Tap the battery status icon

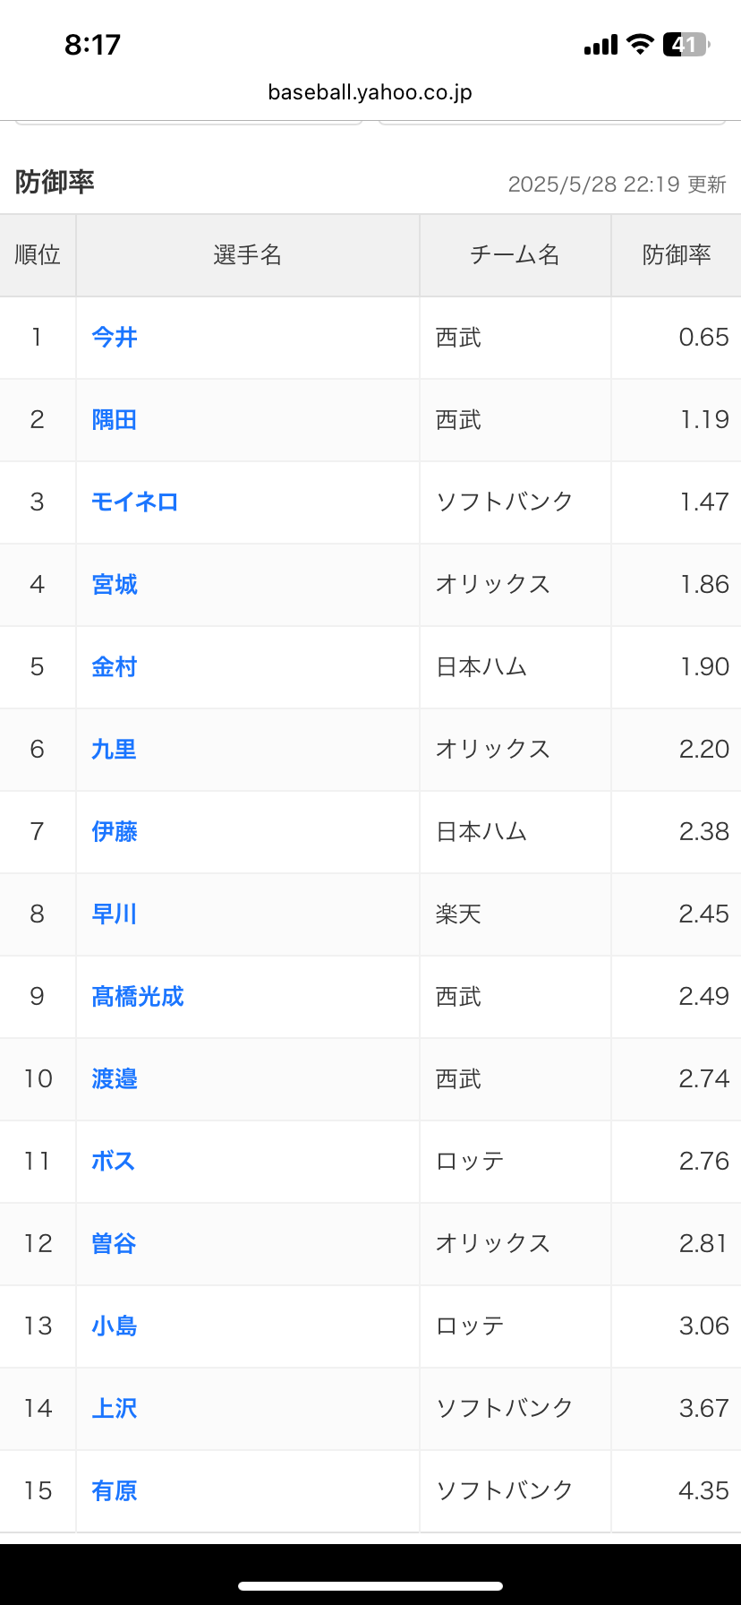click(686, 45)
